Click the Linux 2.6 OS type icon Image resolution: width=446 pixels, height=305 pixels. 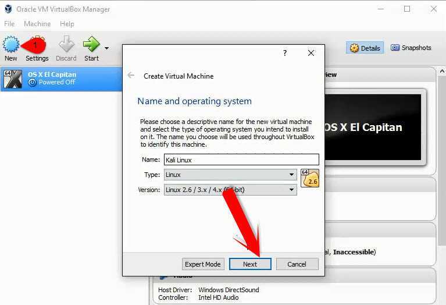click(x=310, y=178)
